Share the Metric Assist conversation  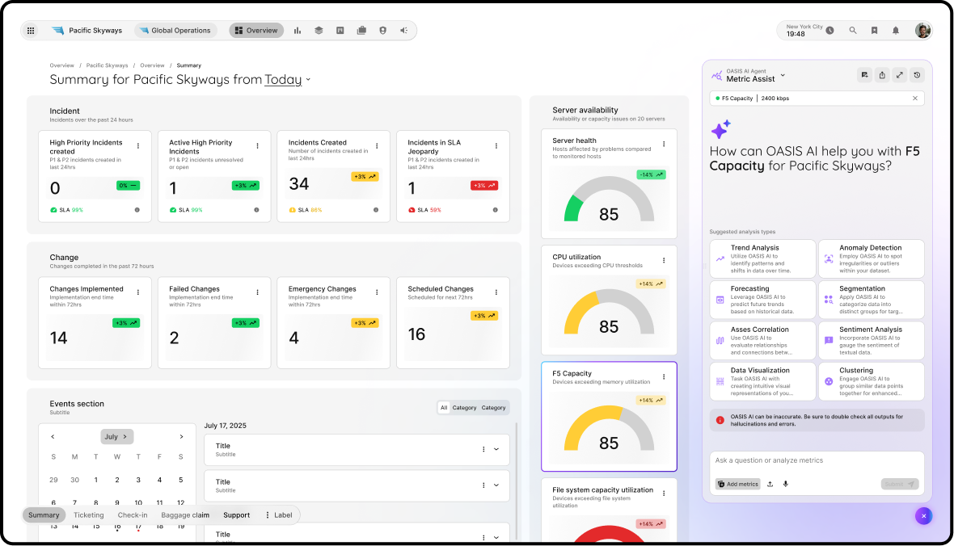(882, 75)
